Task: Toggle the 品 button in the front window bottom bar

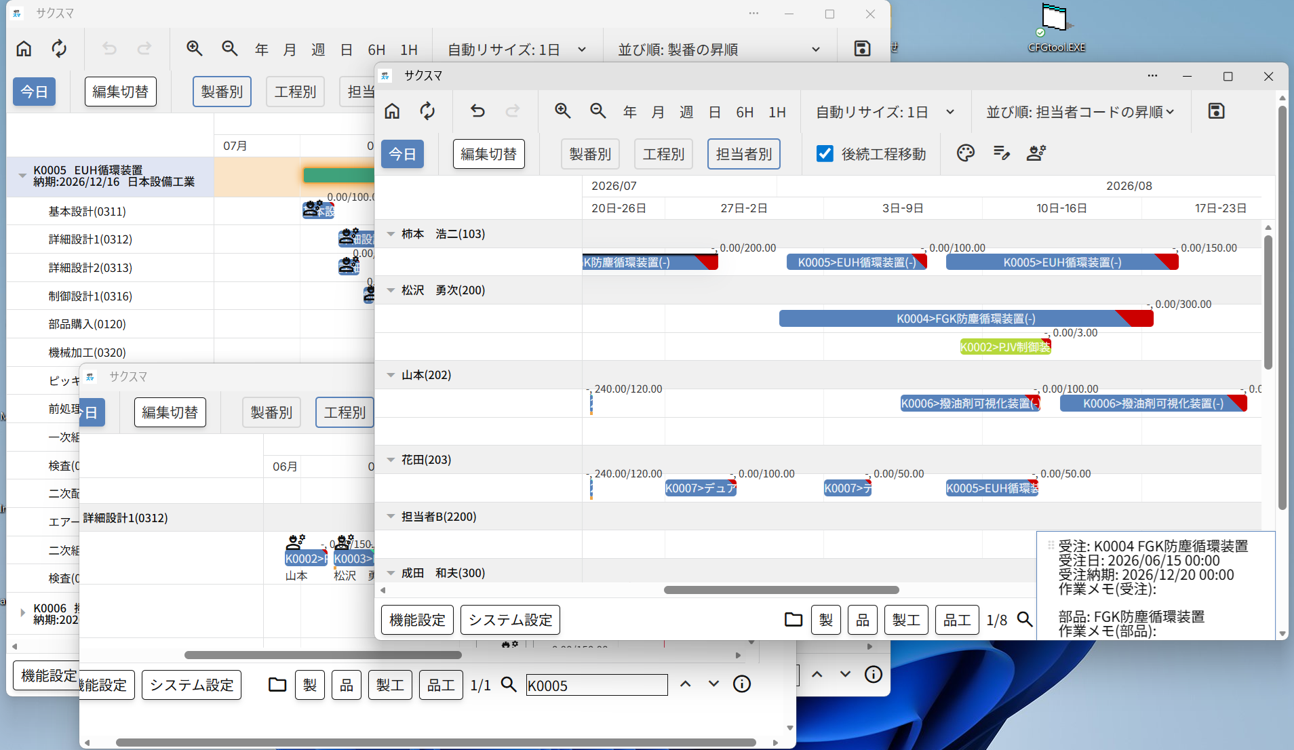Action: pyautogui.click(x=862, y=620)
